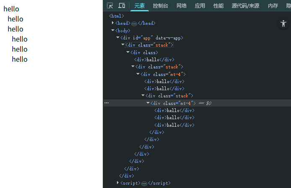
Task: Collapse the third div class="stack" node
Action: point(143,95)
